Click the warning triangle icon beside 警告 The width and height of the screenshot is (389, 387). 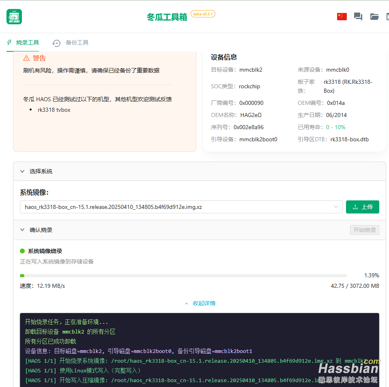click(26, 58)
